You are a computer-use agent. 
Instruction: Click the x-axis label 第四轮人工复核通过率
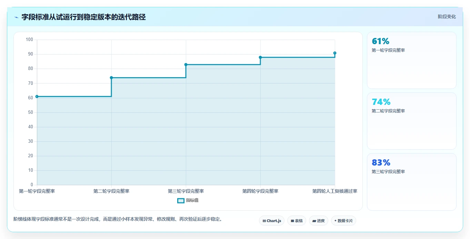(x=335, y=191)
